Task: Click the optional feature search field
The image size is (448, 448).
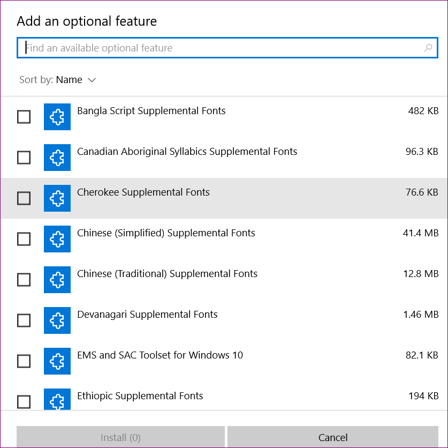Action: point(214,48)
